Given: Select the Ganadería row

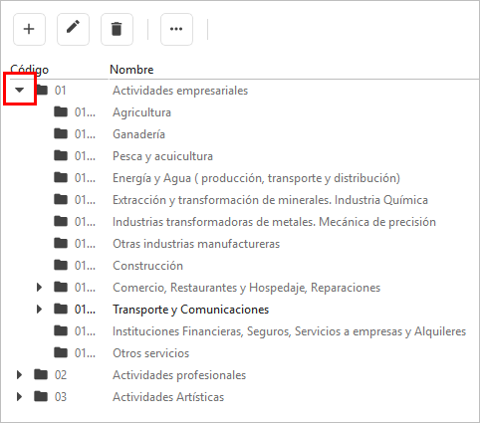Looking at the screenshot, I should click(x=240, y=134).
